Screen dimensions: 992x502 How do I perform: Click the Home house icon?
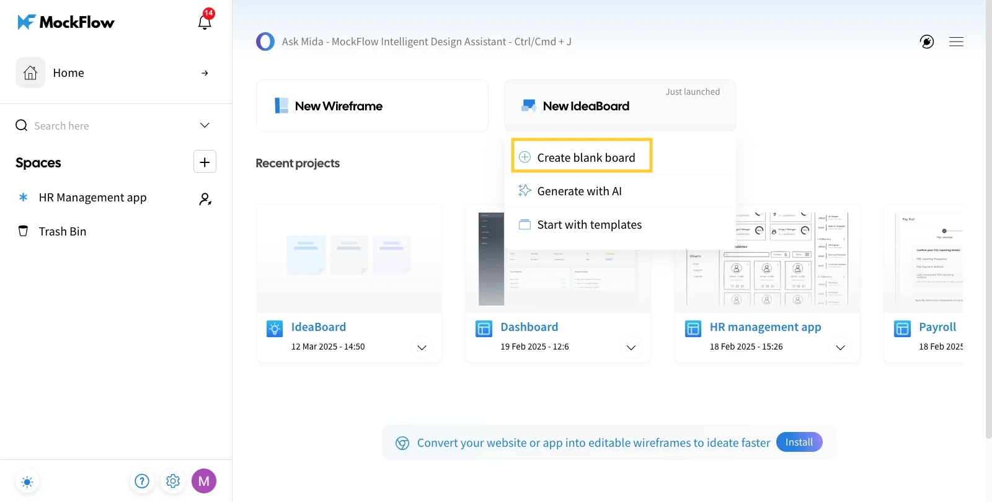click(x=30, y=73)
